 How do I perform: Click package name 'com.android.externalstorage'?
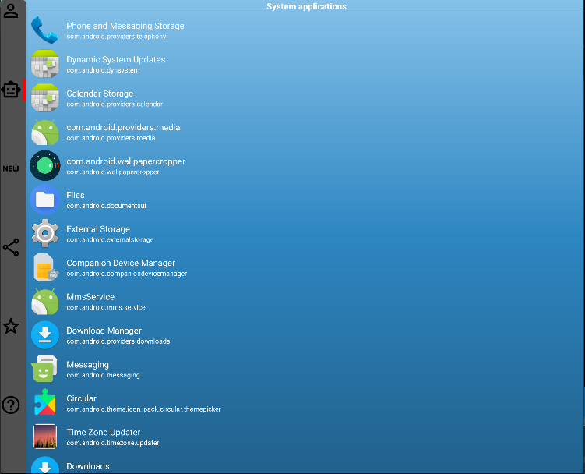coord(110,239)
